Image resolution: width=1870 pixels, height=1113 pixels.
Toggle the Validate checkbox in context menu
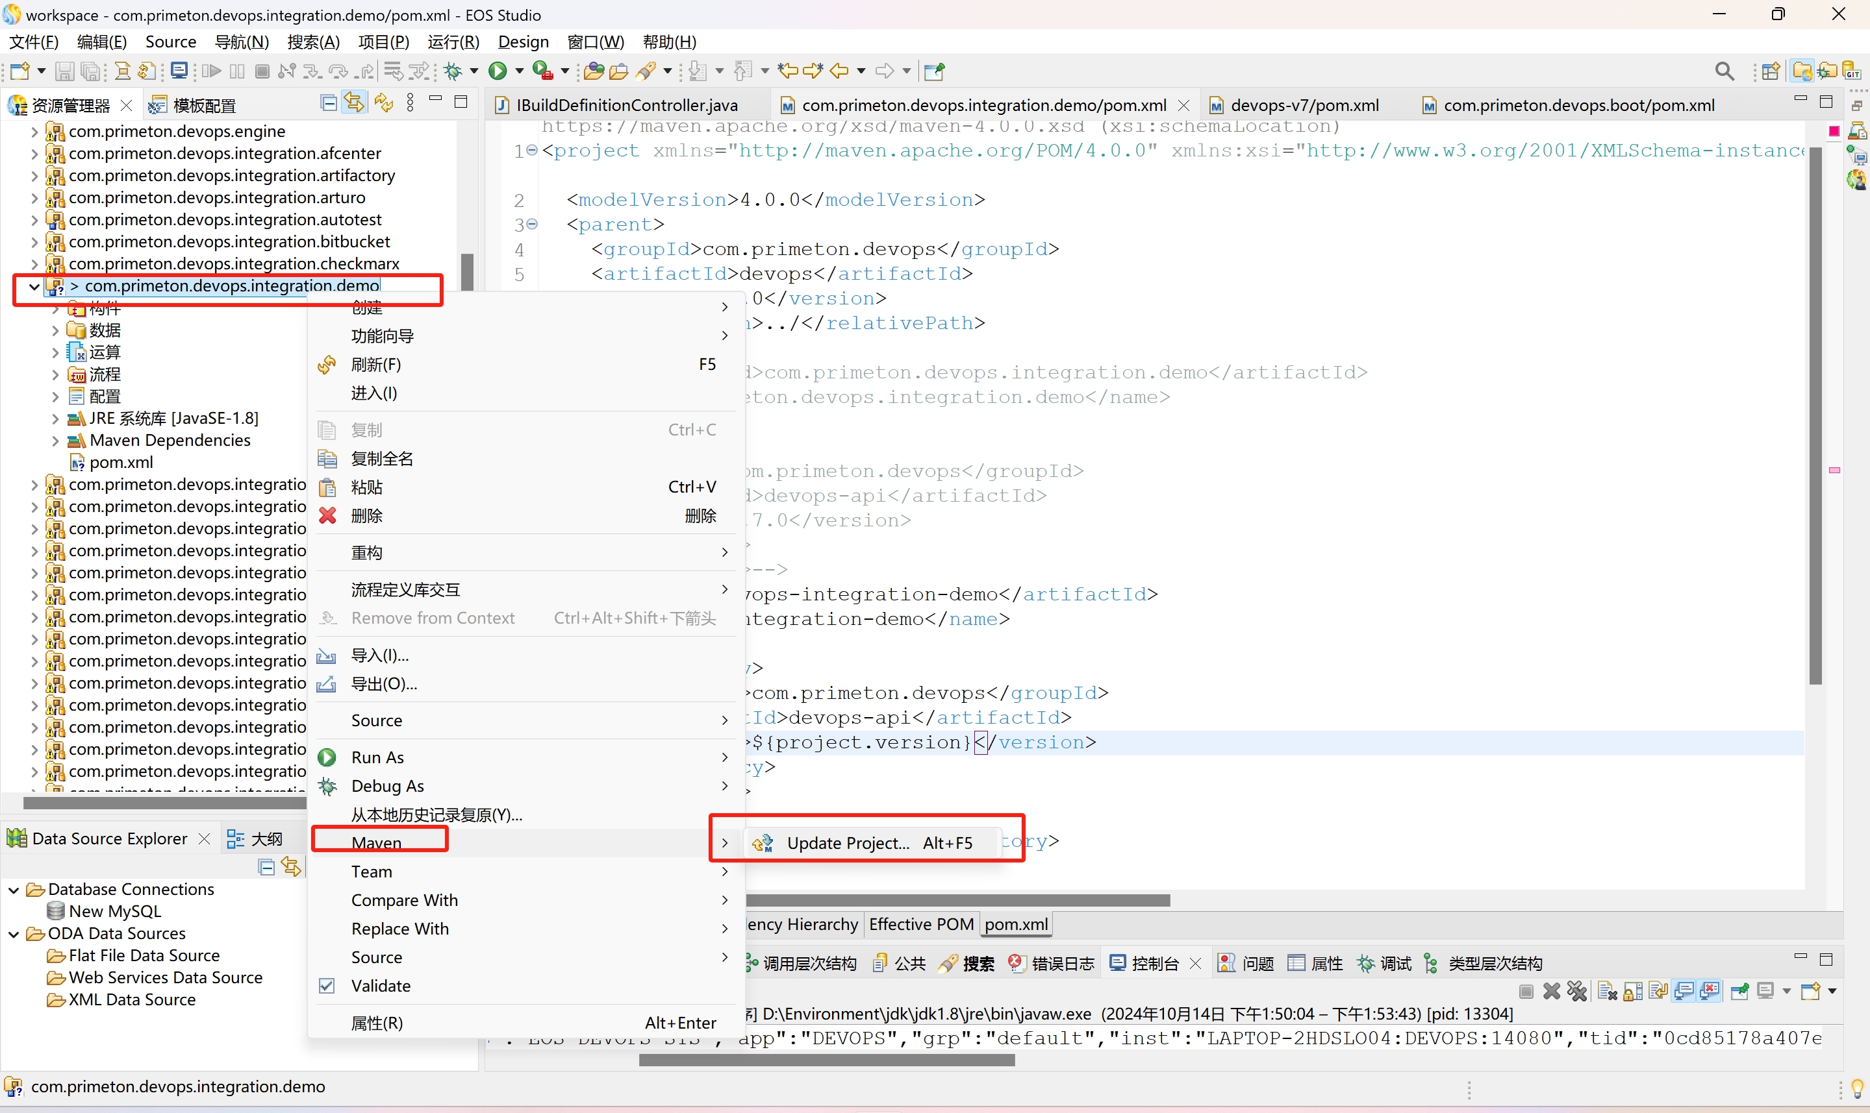click(x=327, y=986)
